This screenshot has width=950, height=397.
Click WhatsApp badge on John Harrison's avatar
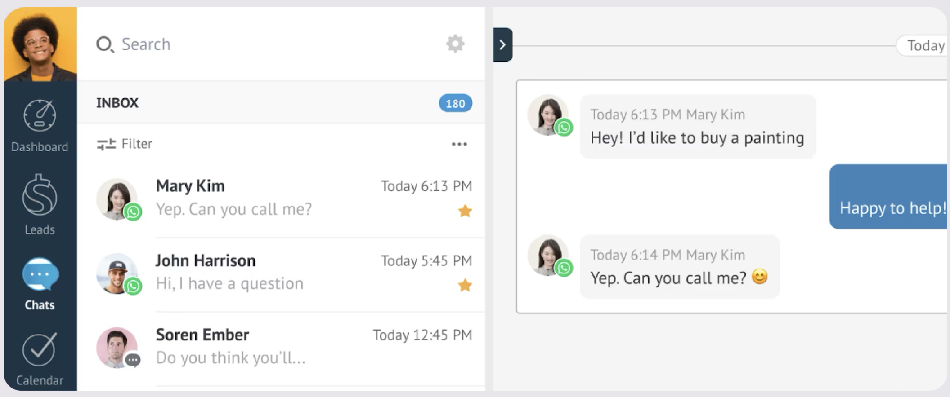[x=133, y=286]
